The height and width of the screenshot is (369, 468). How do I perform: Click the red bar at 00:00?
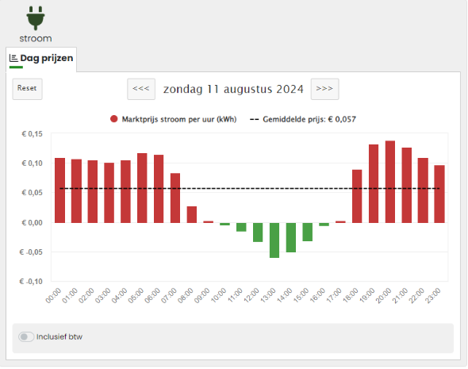[60, 190]
